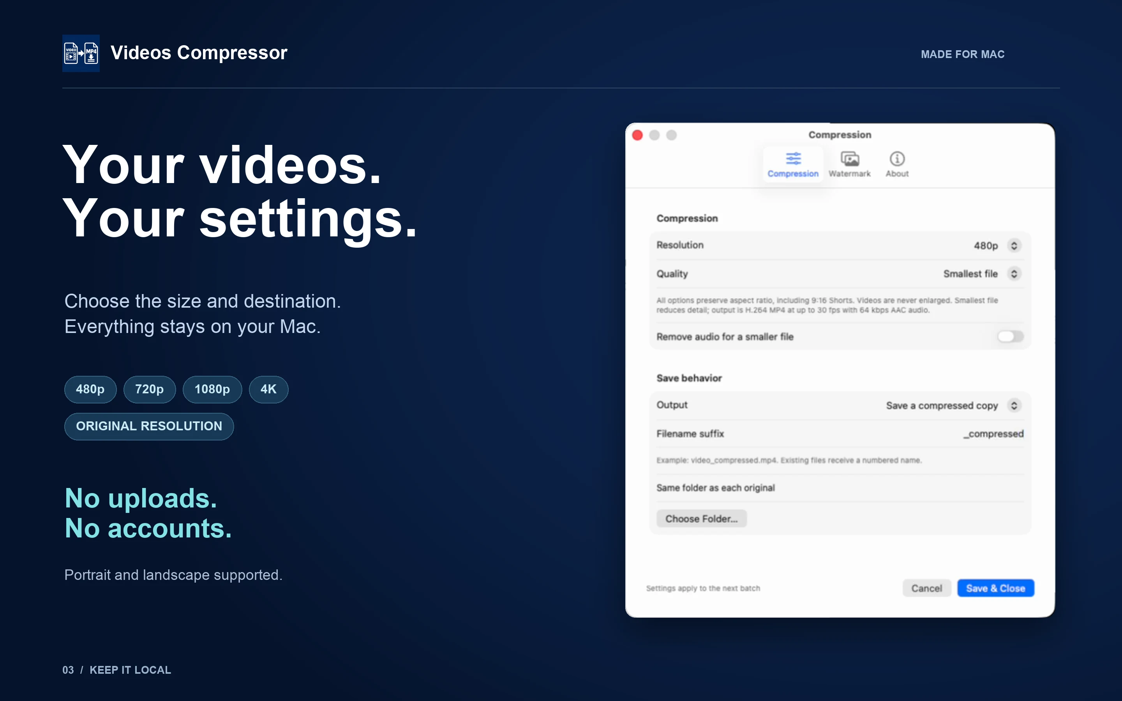
Task: Click the 1080p pill badge
Action: pos(212,389)
